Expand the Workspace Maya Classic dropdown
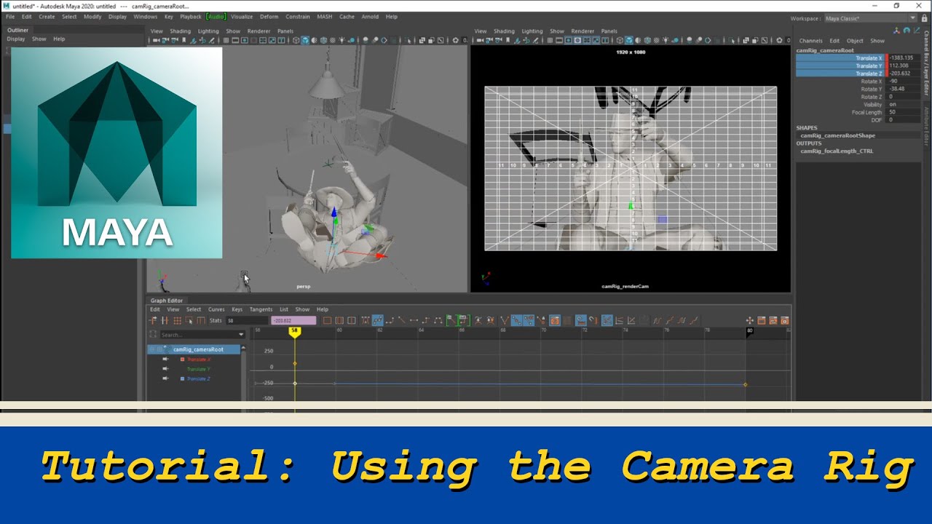 [x=912, y=18]
